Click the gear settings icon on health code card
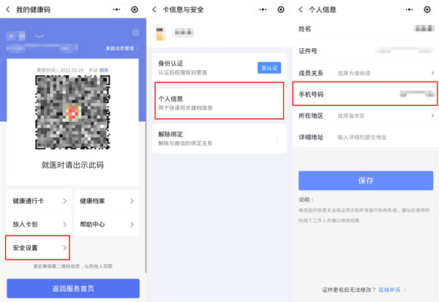This screenshot has width=439, height=302. 135,33
